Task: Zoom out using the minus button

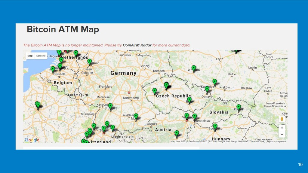Action: point(282,134)
